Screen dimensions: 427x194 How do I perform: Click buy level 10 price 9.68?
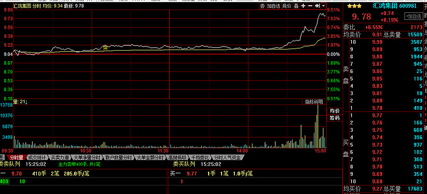(377, 182)
